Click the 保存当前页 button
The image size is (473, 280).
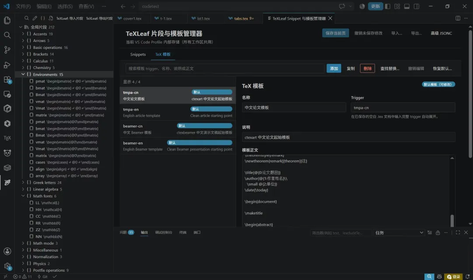[x=335, y=33]
